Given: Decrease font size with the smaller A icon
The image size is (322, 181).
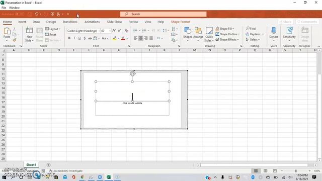Looking at the screenshot, I should click(119, 31).
